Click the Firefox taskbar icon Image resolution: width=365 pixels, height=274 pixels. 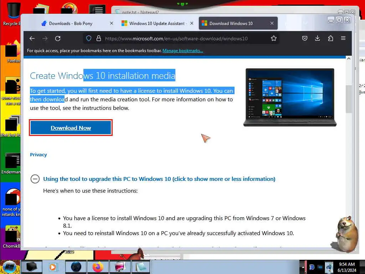coord(98,267)
